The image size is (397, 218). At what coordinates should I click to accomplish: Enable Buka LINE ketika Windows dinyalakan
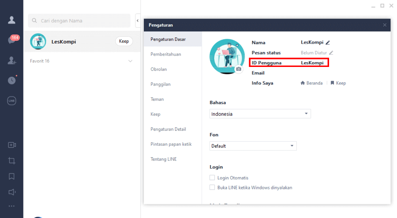click(212, 188)
